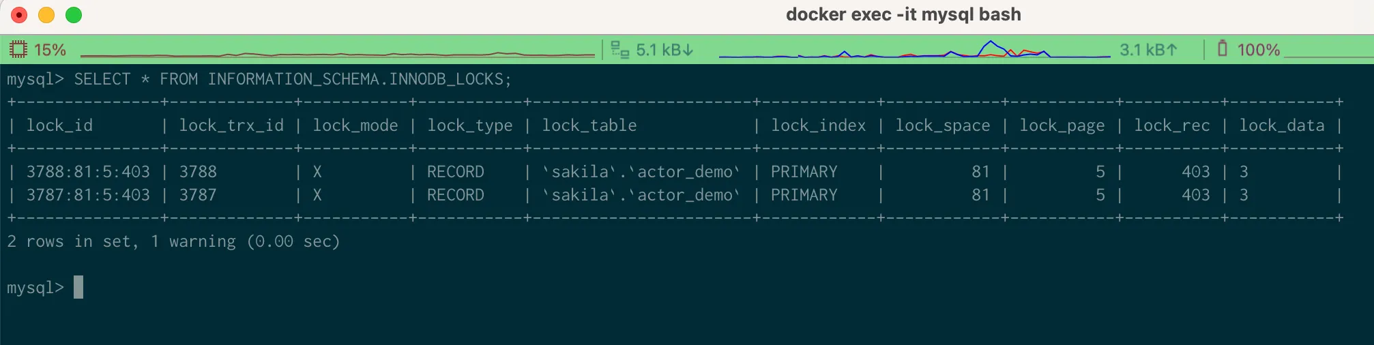Click the battery icon in status bar
This screenshot has height=345, width=1374.
click(x=1223, y=49)
